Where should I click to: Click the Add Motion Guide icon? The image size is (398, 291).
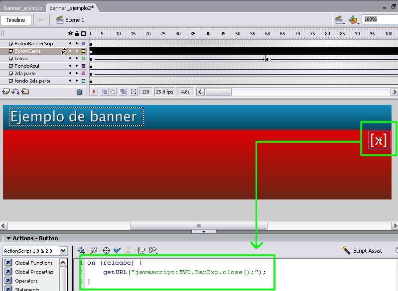coord(15,92)
